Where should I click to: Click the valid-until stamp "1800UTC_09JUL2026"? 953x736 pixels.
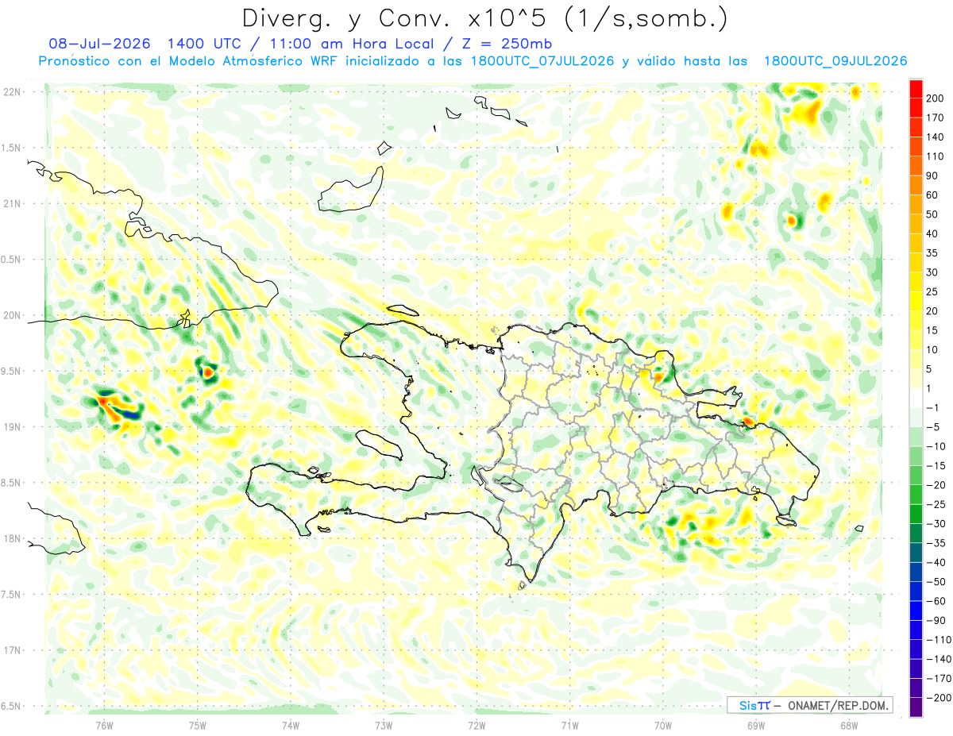pyautogui.click(x=835, y=61)
